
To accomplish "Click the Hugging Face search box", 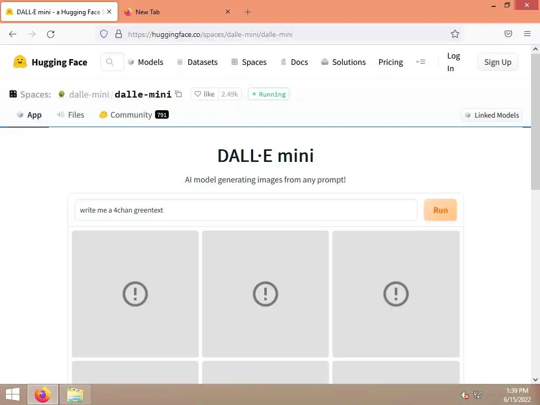I will (112, 62).
